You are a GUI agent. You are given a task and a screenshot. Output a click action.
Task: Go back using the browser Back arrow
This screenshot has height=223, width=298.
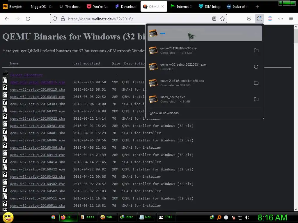(x=7, y=19)
